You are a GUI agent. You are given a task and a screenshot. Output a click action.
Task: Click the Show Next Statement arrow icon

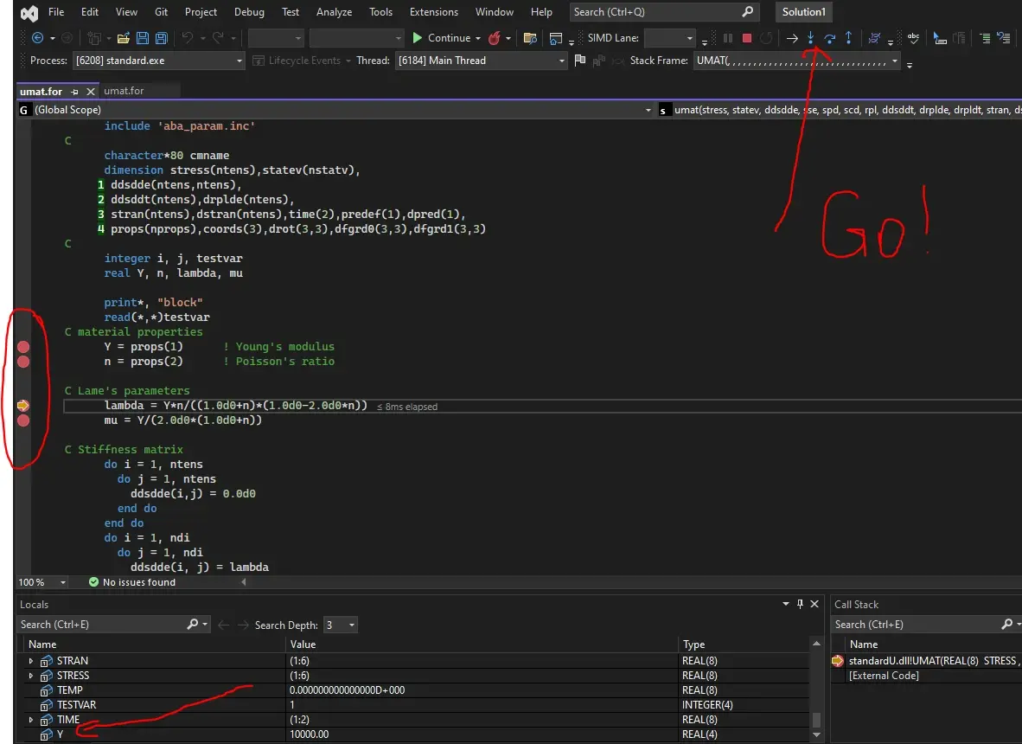(x=792, y=38)
